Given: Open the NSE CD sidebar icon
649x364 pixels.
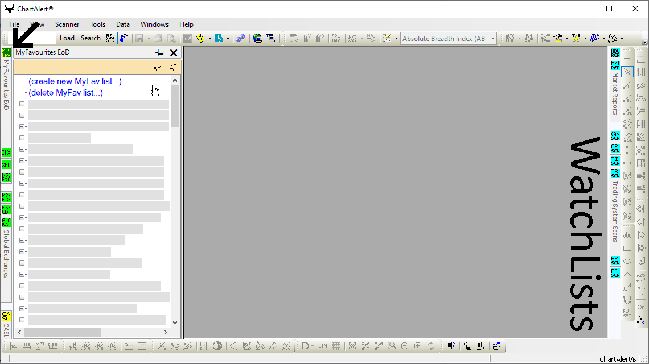Looking at the screenshot, I should coord(6,209).
